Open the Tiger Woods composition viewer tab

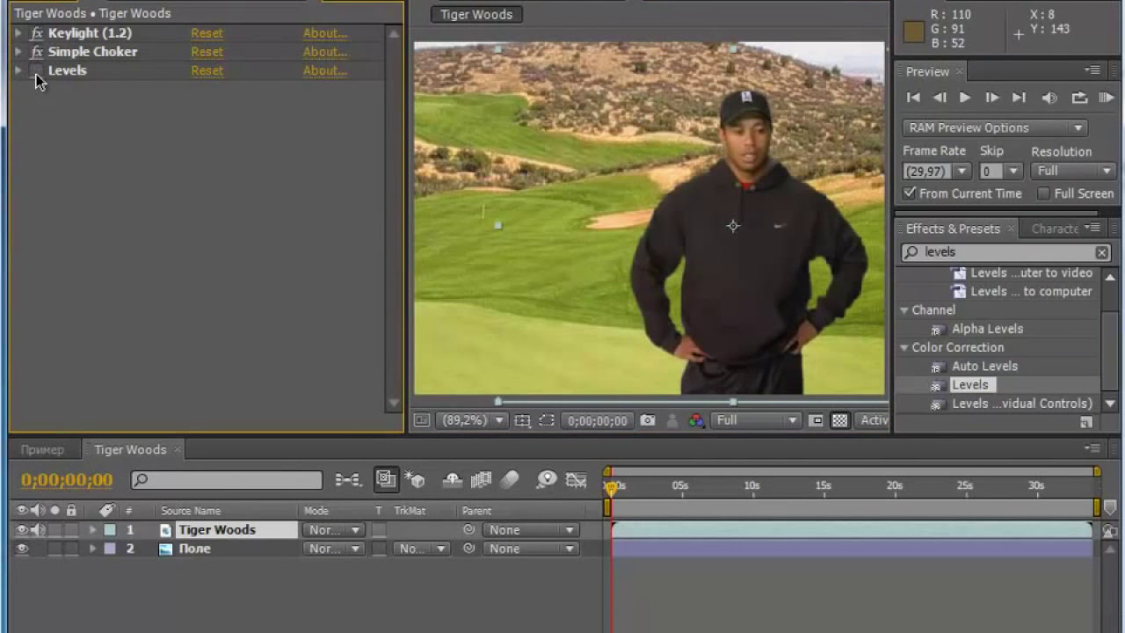(476, 14)
